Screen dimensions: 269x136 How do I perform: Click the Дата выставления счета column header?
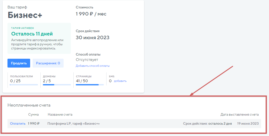pos(239,115)
